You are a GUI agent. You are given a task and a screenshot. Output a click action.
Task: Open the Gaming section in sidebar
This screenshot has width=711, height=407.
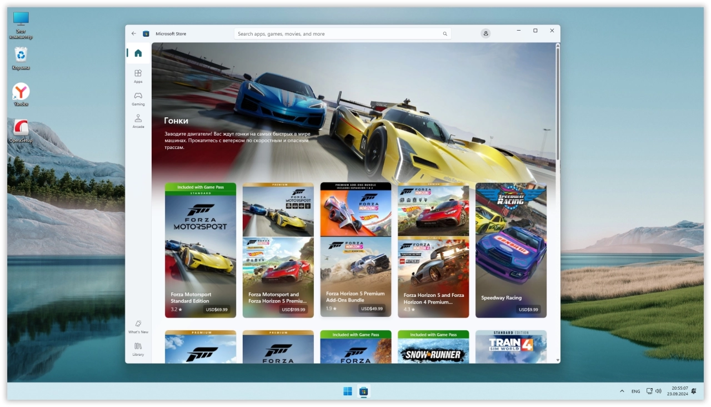click(x=138, y=98)
